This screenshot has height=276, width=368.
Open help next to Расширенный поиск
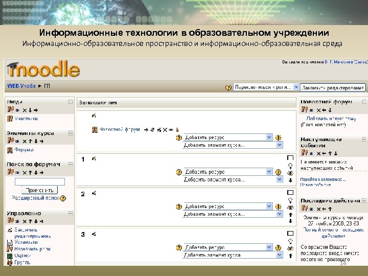[63, 198]
